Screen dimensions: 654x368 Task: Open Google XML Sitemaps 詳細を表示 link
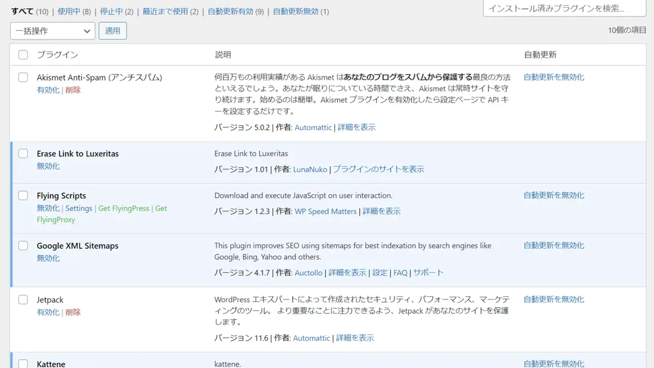tap(347, 273)
